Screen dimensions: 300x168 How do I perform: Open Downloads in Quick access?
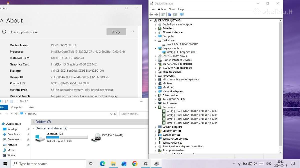coord(14,134)
